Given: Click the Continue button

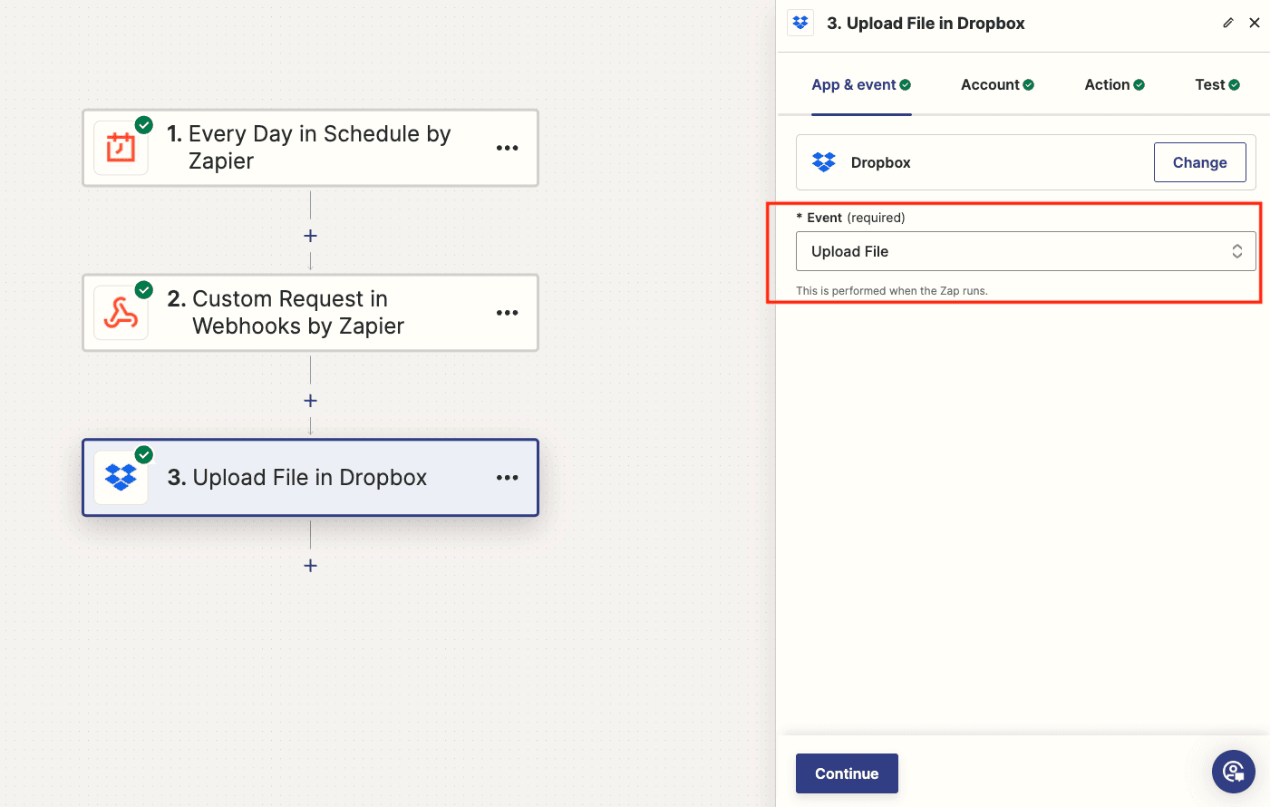Looking at the screenshot, I should click(x=847, y=773).
